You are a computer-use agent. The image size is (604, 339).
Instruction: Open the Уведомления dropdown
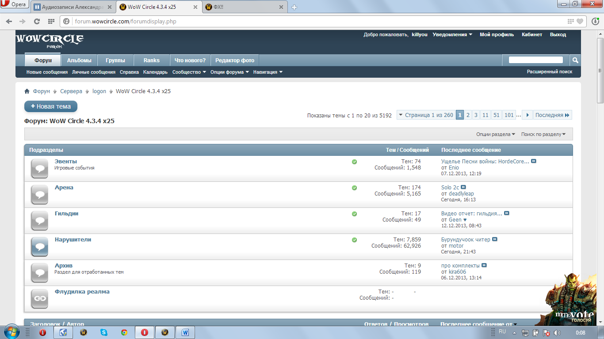(x=452, y=34)
